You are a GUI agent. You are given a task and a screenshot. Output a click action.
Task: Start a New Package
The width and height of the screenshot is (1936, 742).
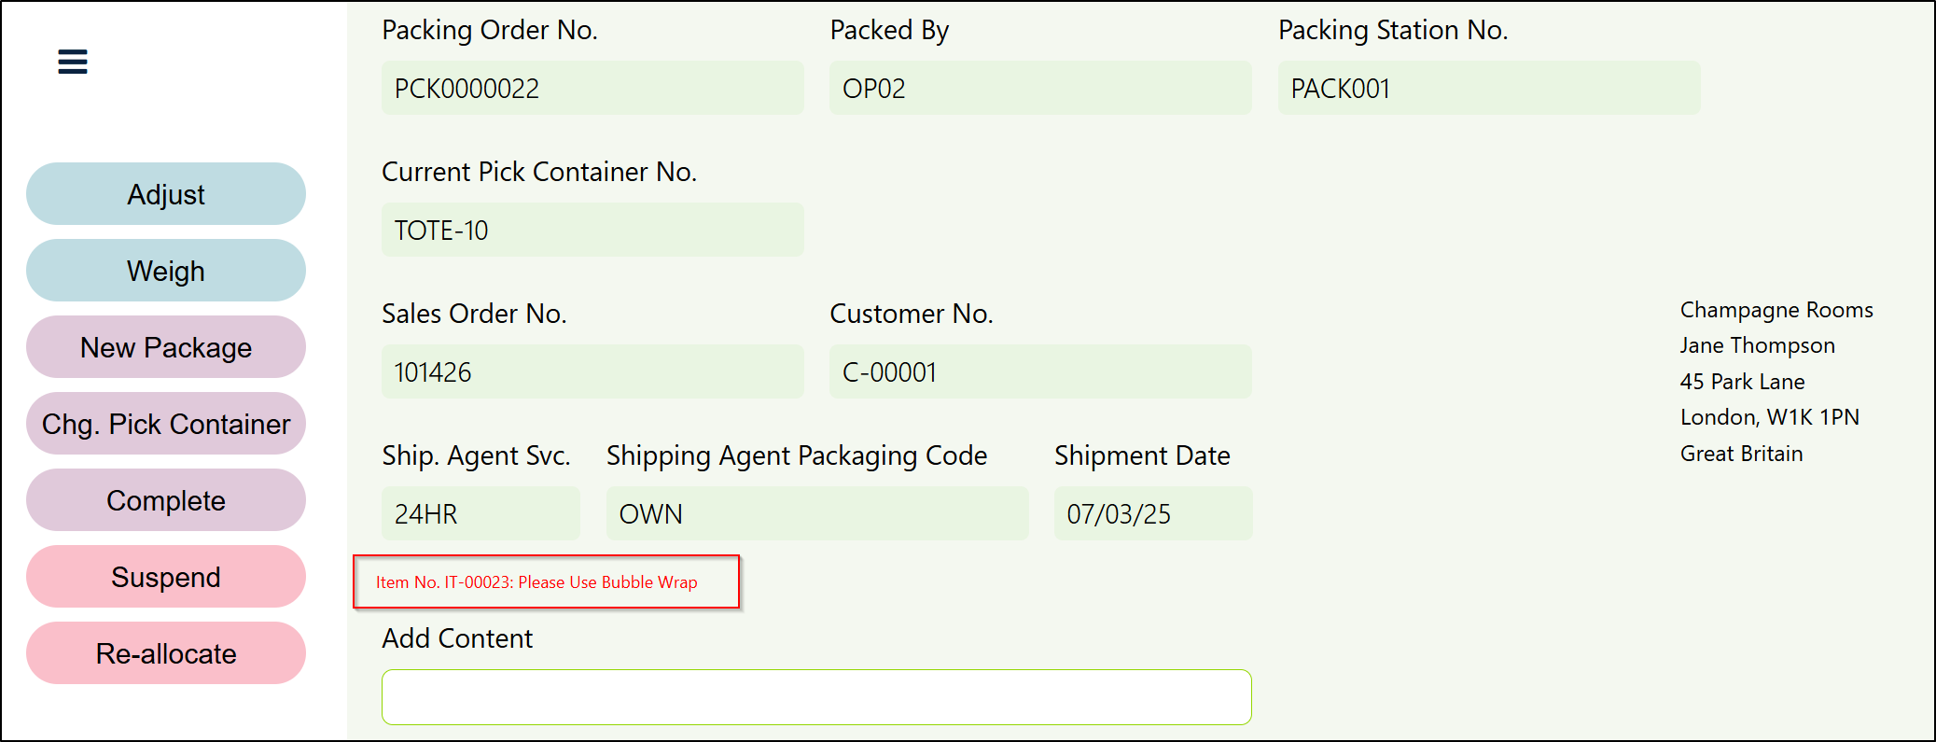(166, 347)
